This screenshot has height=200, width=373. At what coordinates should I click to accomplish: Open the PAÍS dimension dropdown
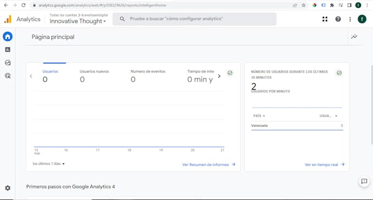(x=259, y=116)
